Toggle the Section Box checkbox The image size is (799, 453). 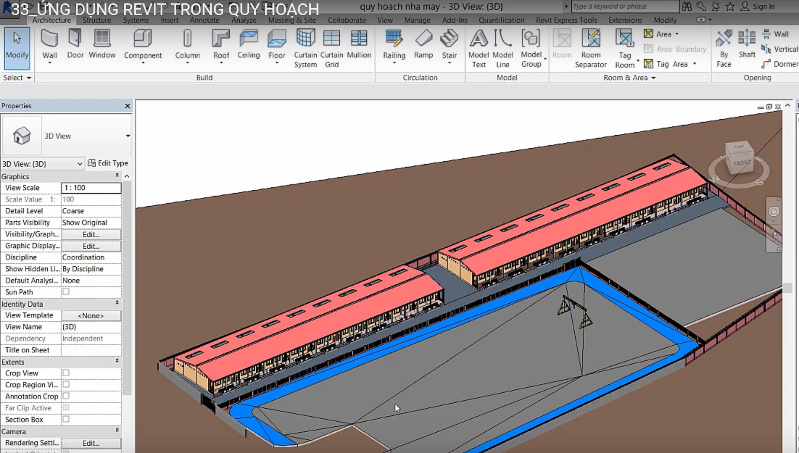point(66,419)
